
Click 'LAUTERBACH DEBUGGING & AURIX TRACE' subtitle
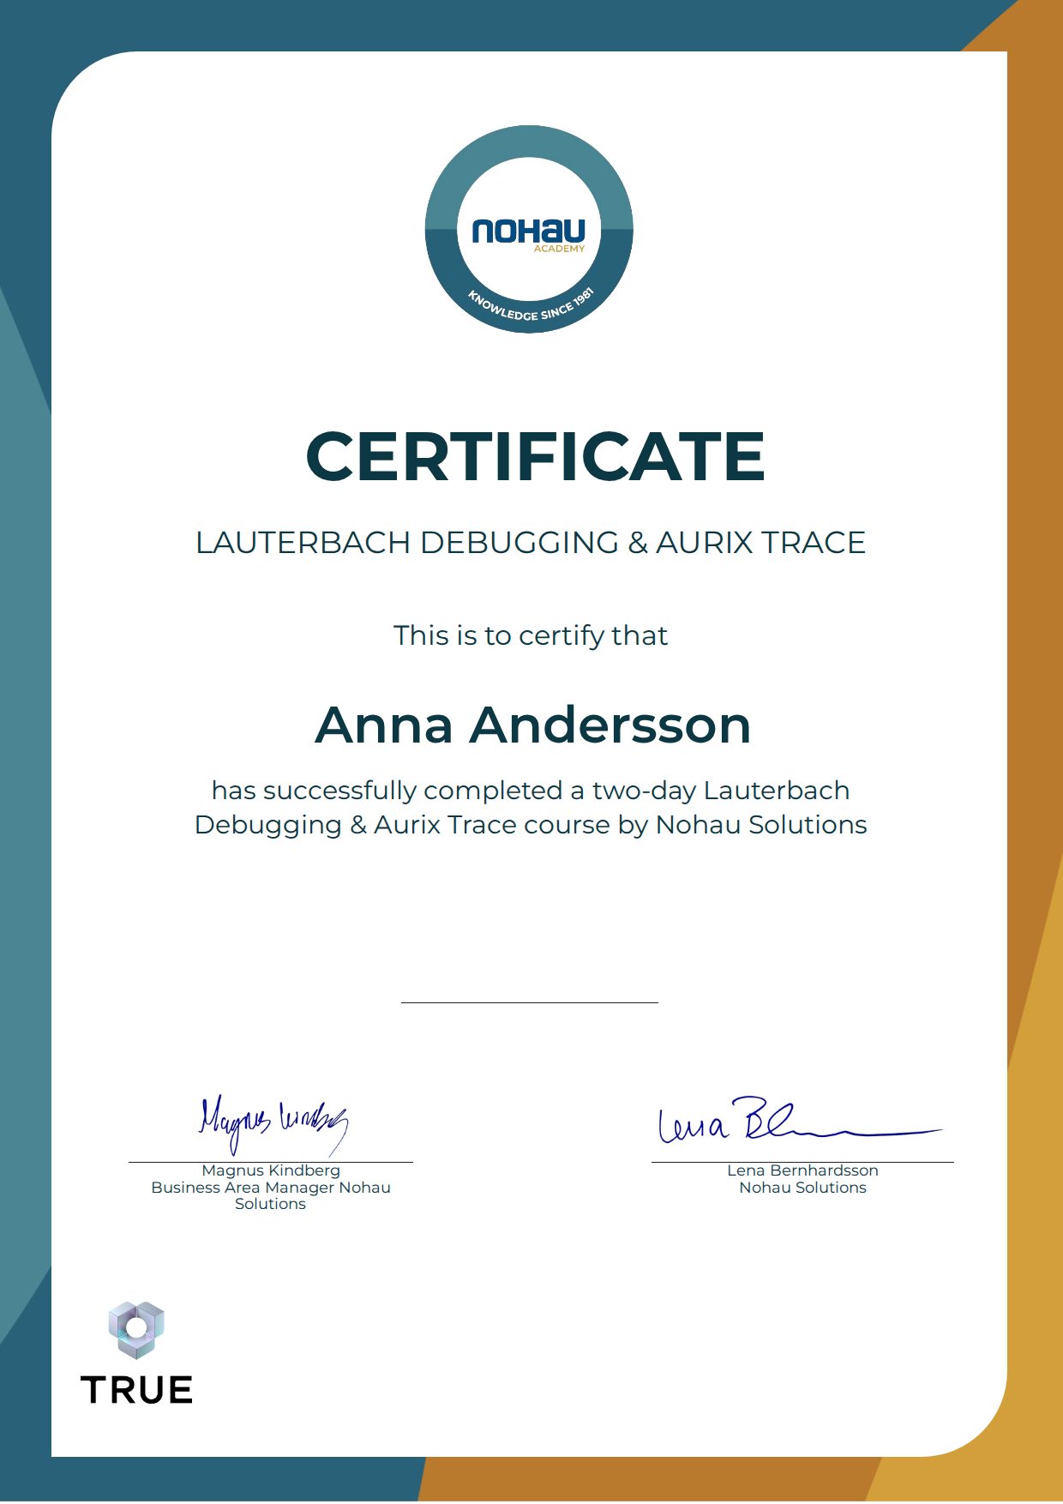click(531, 543)
